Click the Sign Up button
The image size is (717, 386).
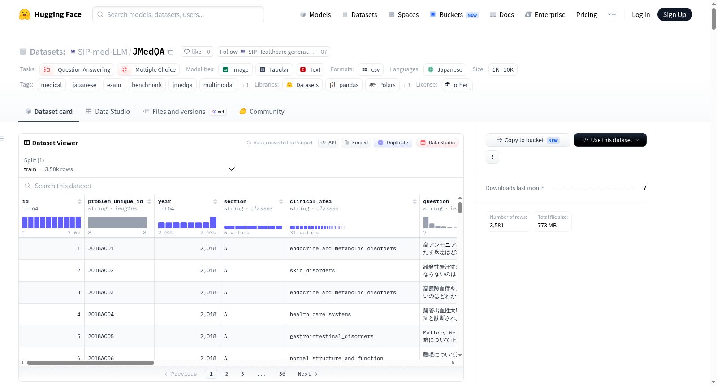click(674, 14)
